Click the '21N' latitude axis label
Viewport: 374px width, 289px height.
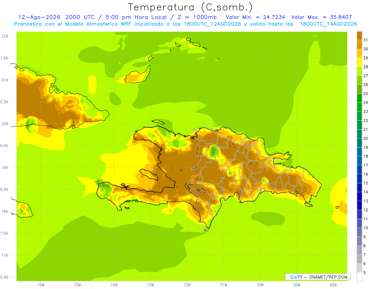(5, 80)
